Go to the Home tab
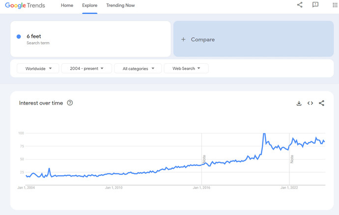This screenshot has height=215, width=339. (67, 5)
